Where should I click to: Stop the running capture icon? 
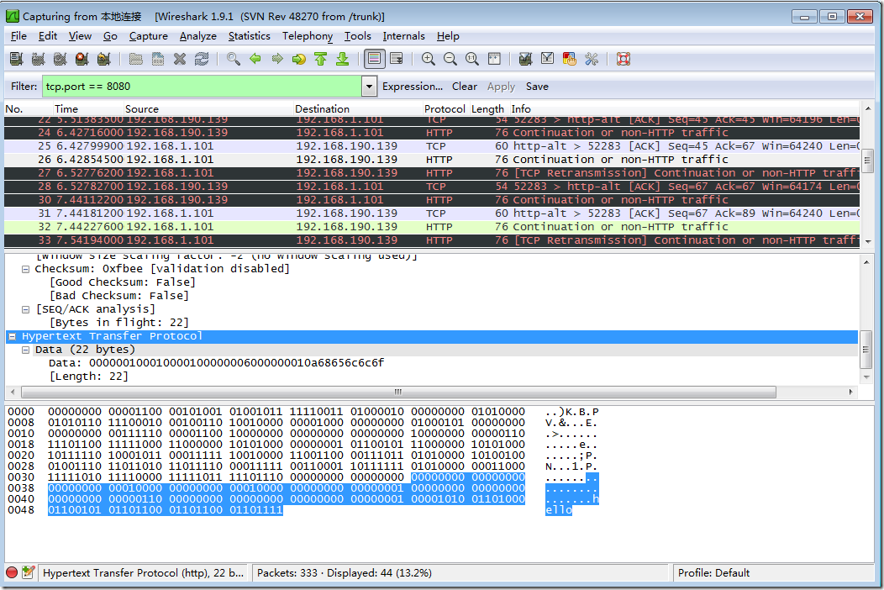coord(82,59)
